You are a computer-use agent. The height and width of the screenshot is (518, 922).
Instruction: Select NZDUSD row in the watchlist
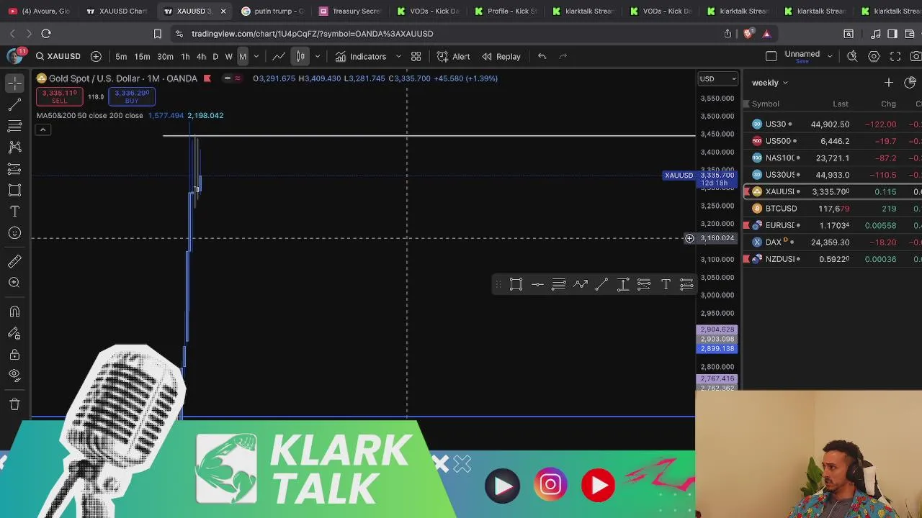[833, 259]
